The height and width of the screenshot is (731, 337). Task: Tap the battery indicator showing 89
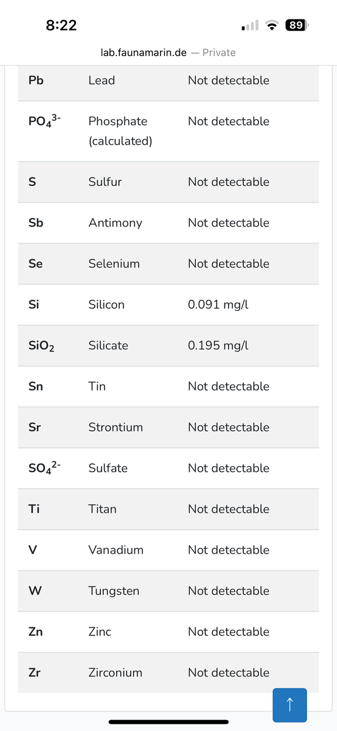click(x=297, y=26)
